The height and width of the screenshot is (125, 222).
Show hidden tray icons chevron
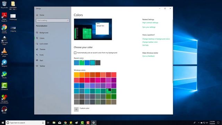click(x=199, y=123)
